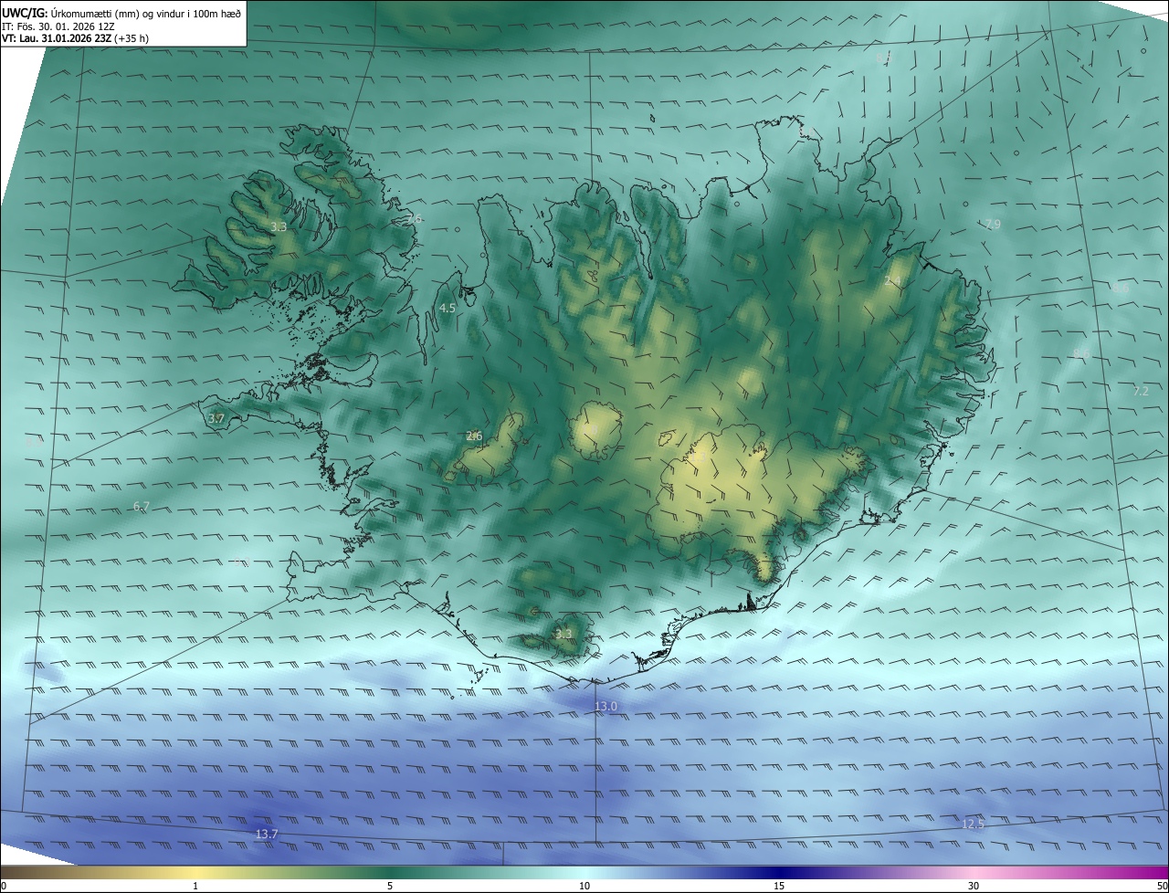Click the 6.7 value label offshore
The height and width of the screenshot is (893, 1169).
coord(142,506)
